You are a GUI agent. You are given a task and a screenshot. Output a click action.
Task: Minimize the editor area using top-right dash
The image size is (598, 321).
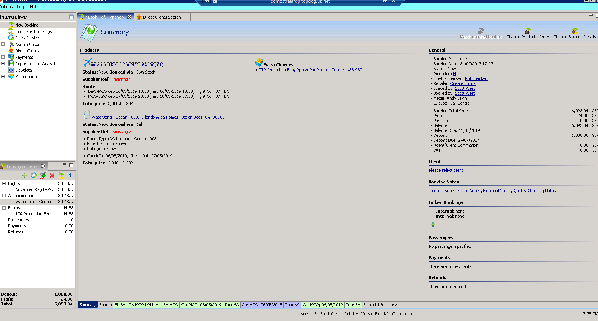click(590, 15)
